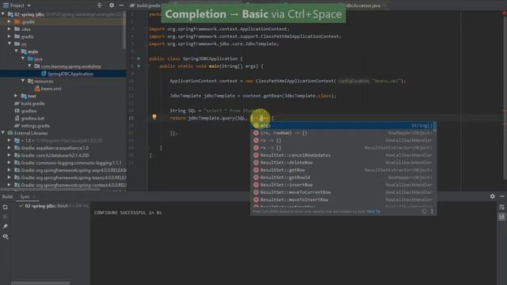
Task: Hide the Build tool window using minus icon
Action: click(501, 196)
